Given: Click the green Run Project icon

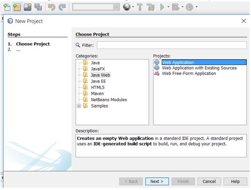Looking at the screenshot, I should 162,7.
